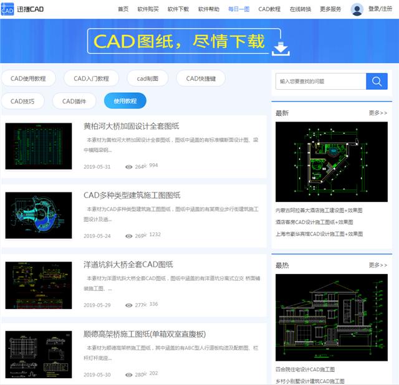Open the 在线转换 nav item
This screenshot has width=399, height=385.
[300, 9]
